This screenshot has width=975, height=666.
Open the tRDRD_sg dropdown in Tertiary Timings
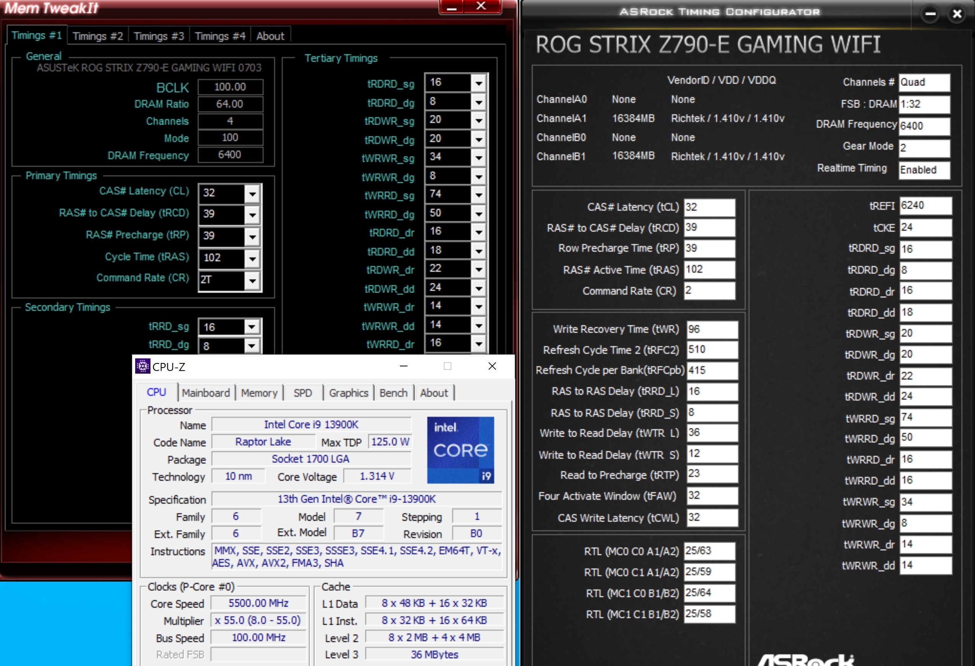(x=479, y=83)
